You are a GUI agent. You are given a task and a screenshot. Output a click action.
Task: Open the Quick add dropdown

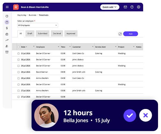pos(110,7)
